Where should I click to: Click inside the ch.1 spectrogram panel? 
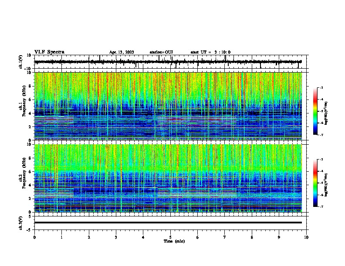pyautogui.click(x=168, y=106)
